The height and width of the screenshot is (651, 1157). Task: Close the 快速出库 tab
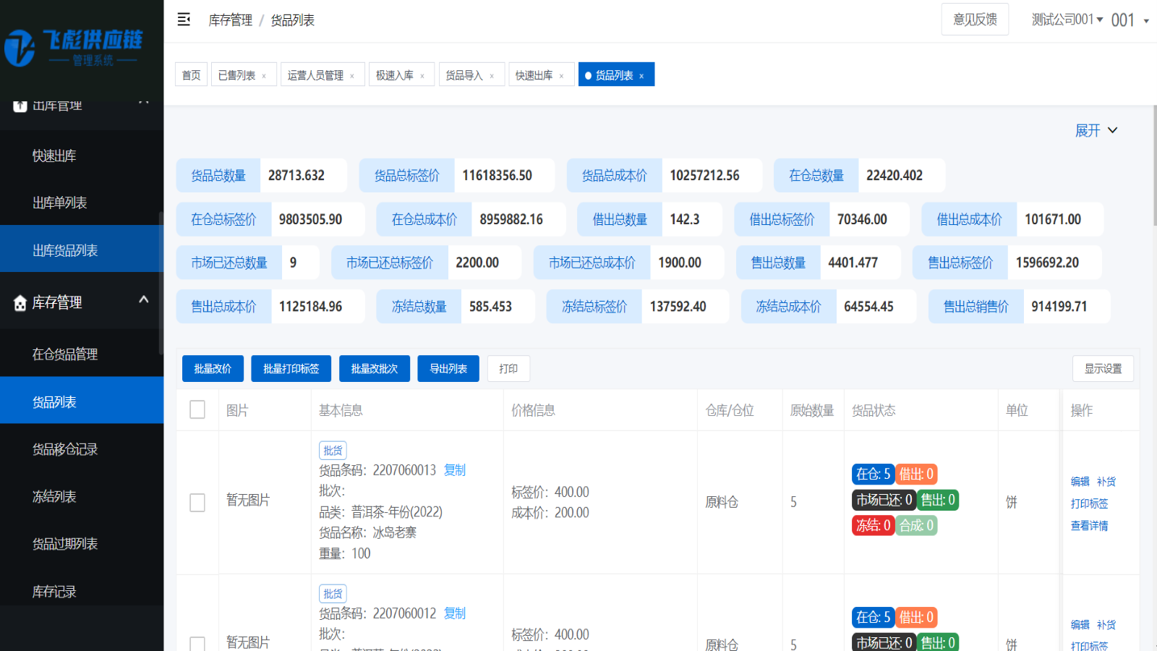(561, 76)
